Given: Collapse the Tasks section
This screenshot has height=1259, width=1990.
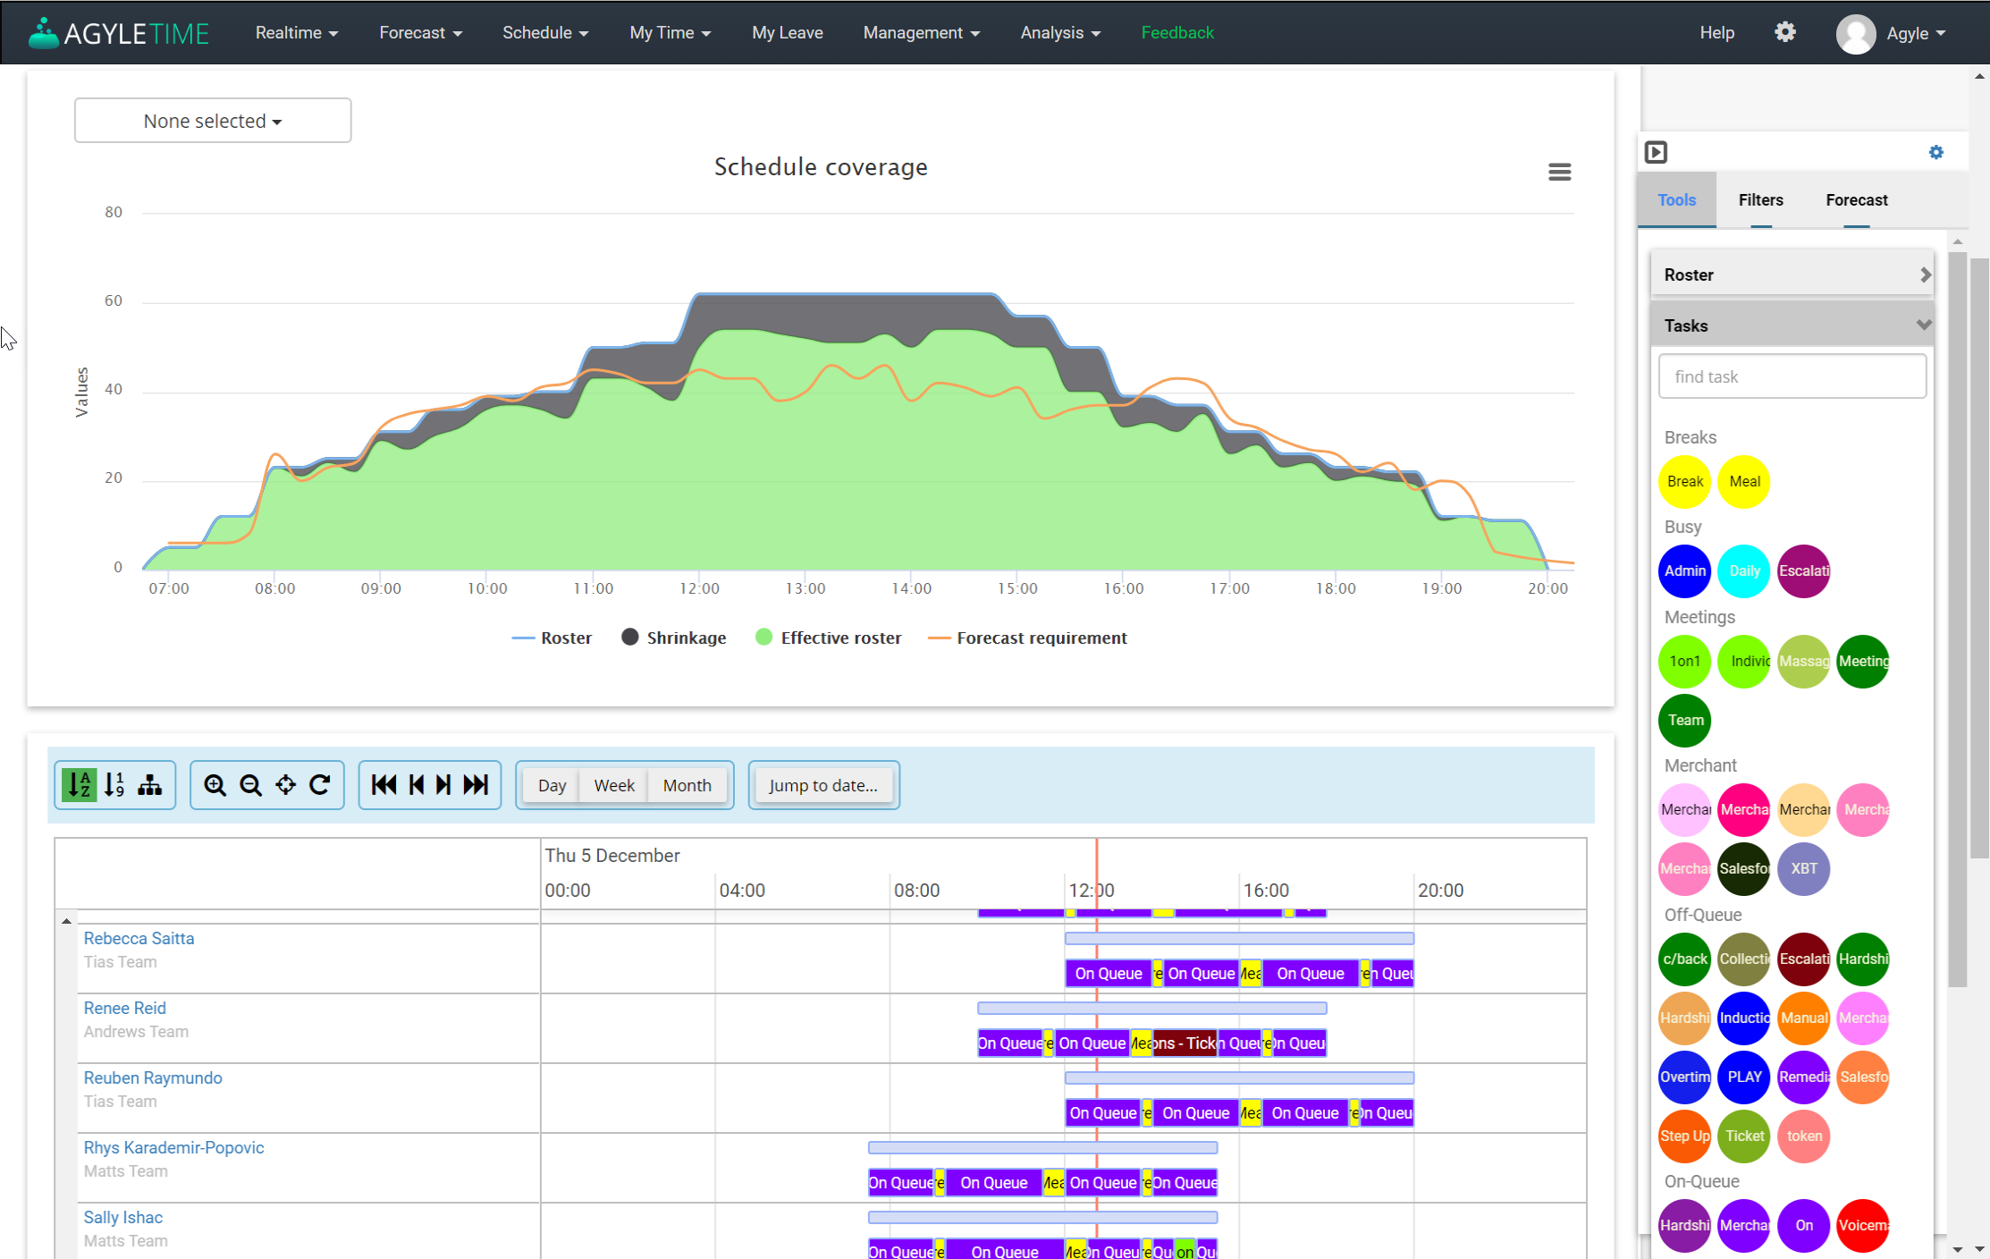Looking at the screenshot, I should click(1792, 325).
